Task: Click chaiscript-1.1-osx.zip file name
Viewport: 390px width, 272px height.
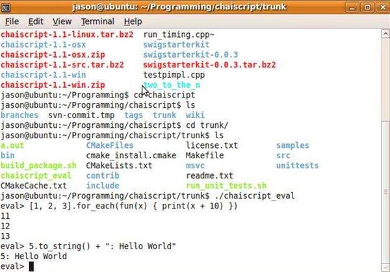Action: [x=53, y=55]
